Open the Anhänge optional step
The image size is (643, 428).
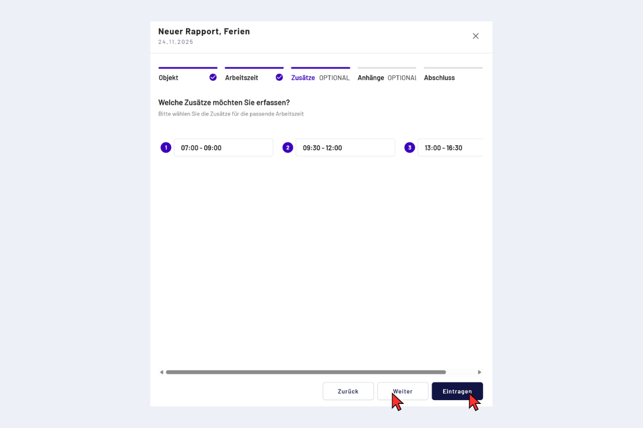point(371,78)
